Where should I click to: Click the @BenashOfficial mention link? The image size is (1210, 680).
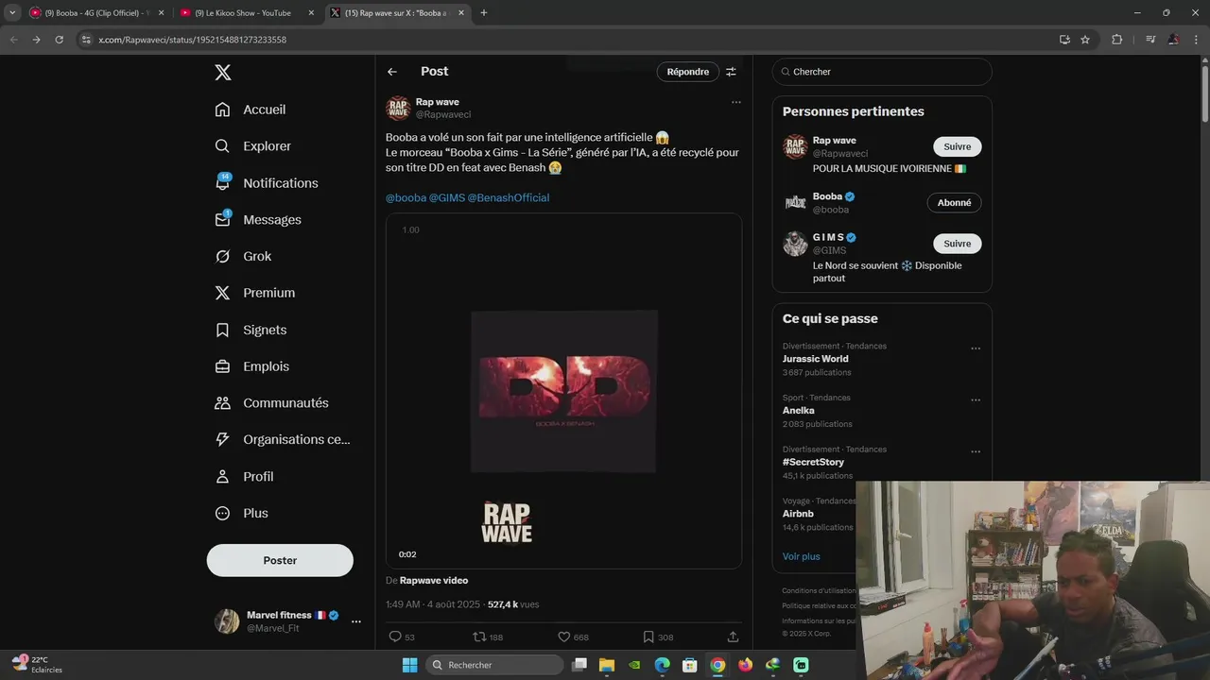point(509,197)
